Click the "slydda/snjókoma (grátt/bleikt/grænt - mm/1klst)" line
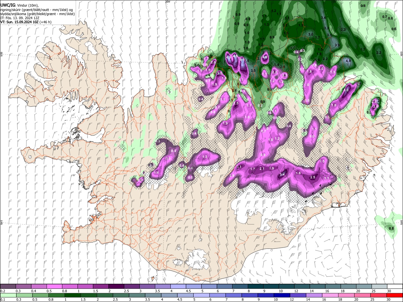The width and height of the screenshot is (403, 302). tap(37, 14)
